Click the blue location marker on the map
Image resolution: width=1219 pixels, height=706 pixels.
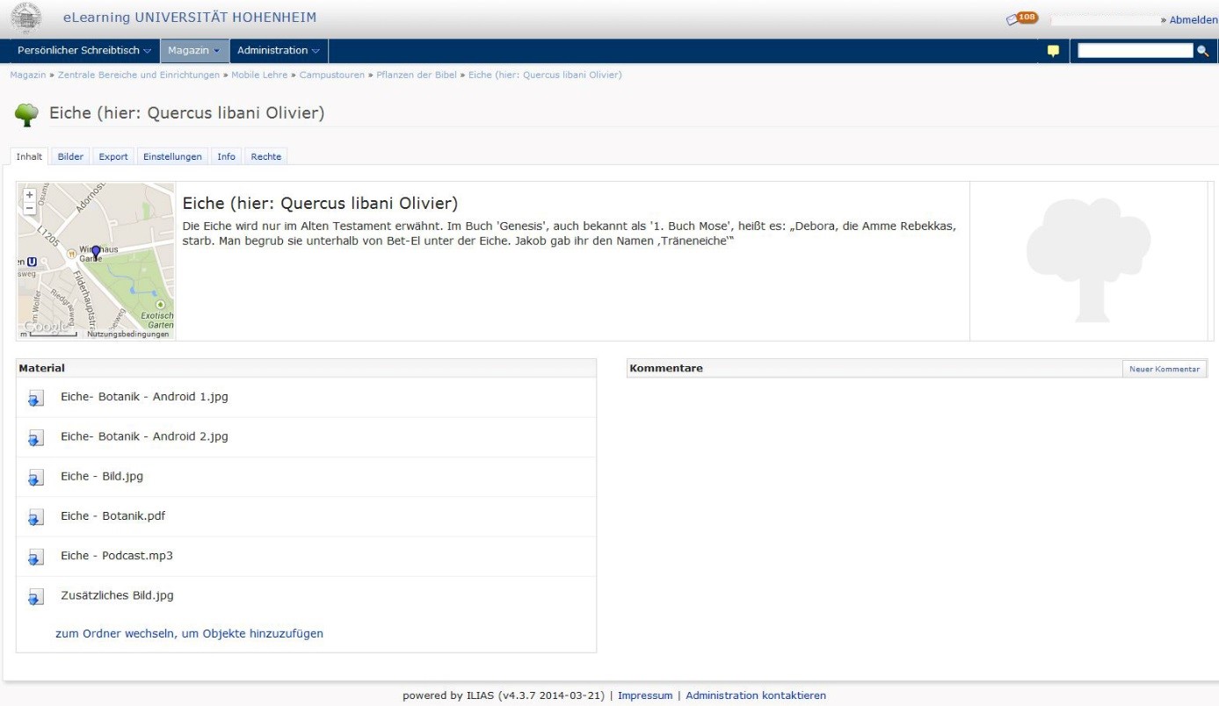pyautogui.click(x=97, y=254)
